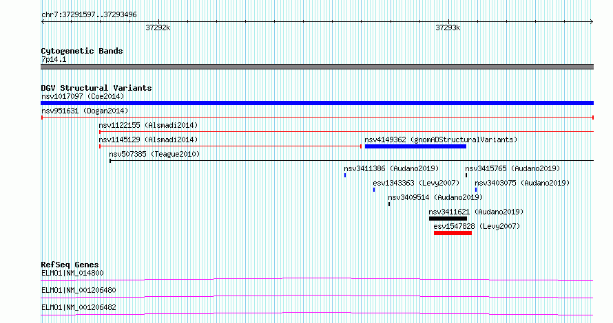Click the 37292k ruler label
Image resolution: width=613 pixels, height=323 pixels.
(x=158, y=27)
